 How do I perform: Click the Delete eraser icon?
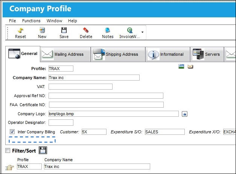click(86, 33)
